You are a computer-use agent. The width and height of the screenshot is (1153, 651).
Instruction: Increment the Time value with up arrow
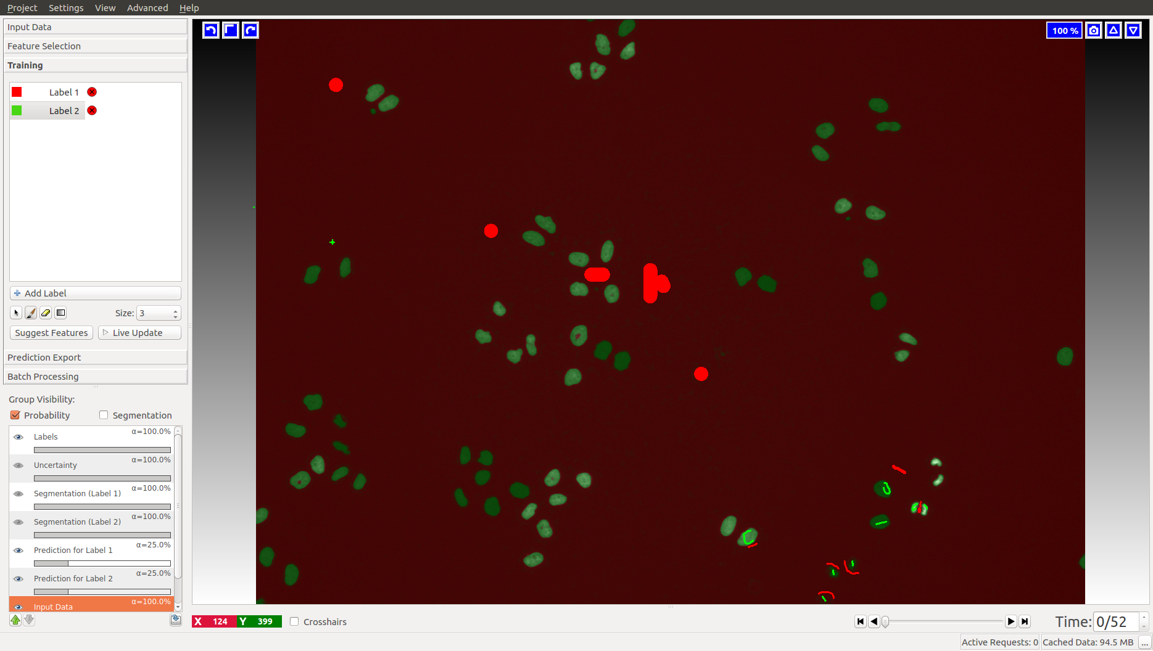pyautogui.click(x=1144, y=617)
